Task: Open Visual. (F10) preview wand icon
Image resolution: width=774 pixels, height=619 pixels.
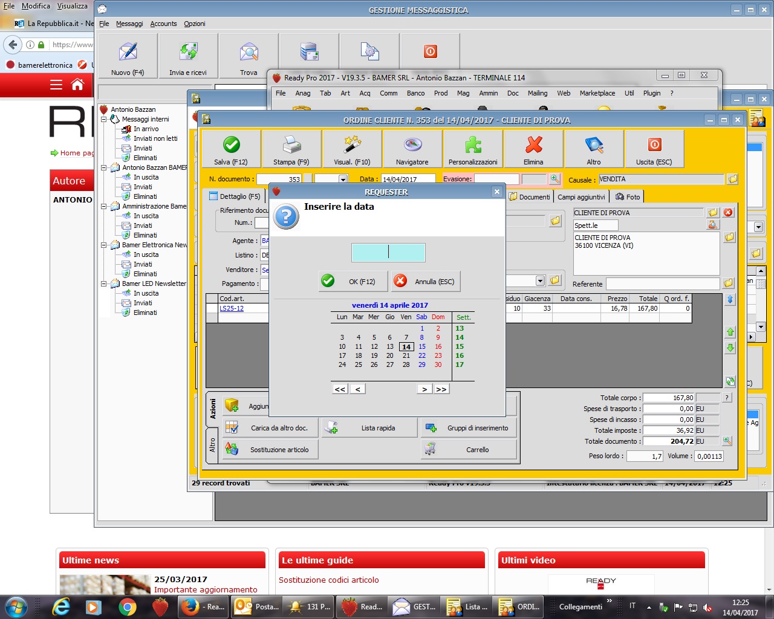Action: point(352,145)
